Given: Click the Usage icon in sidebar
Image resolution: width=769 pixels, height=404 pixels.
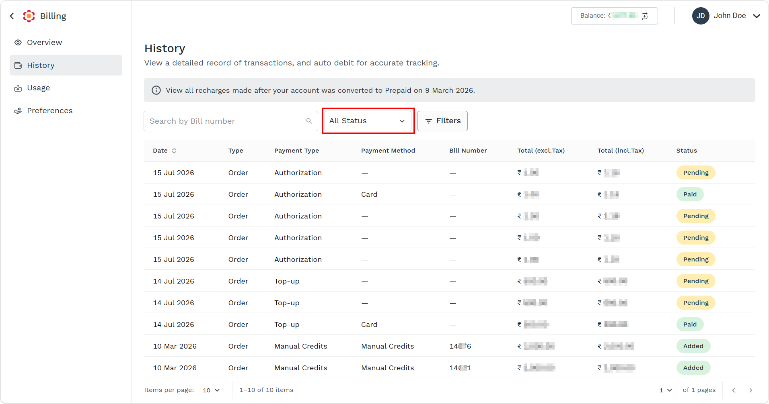Looking at the screenshot, I should coord(18,88).
